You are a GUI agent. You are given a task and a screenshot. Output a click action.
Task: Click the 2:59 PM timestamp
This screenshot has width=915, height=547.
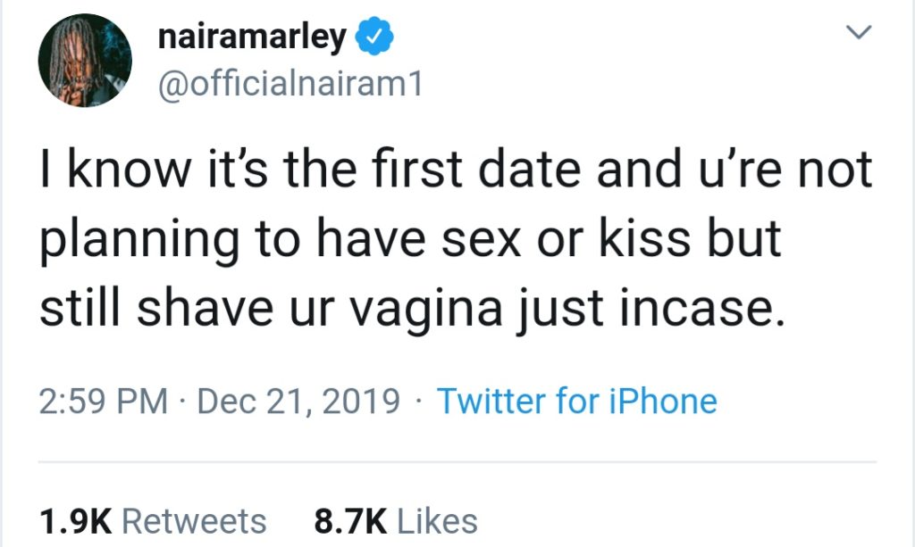click(104, 402)
